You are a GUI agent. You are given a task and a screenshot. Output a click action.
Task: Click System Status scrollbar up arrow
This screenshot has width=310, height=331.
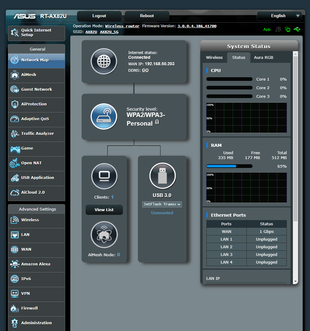(295, 54)
